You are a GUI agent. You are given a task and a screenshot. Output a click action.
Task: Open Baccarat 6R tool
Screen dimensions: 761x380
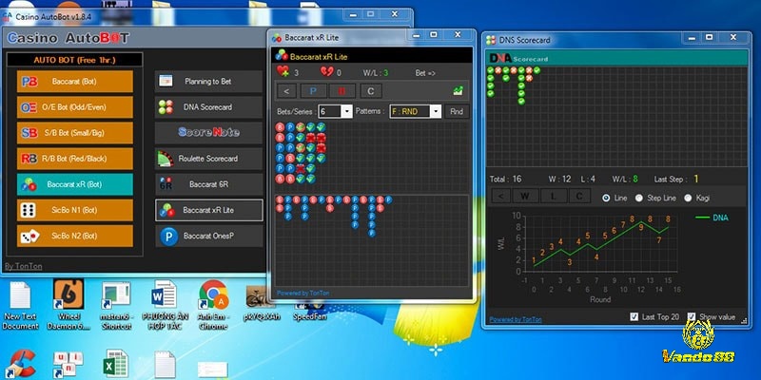pyautogui.click(x=208, y=184)
